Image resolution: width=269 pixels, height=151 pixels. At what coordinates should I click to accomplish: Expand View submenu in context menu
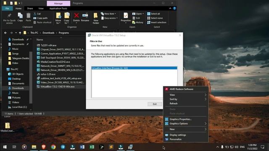(x=186, y=95)
